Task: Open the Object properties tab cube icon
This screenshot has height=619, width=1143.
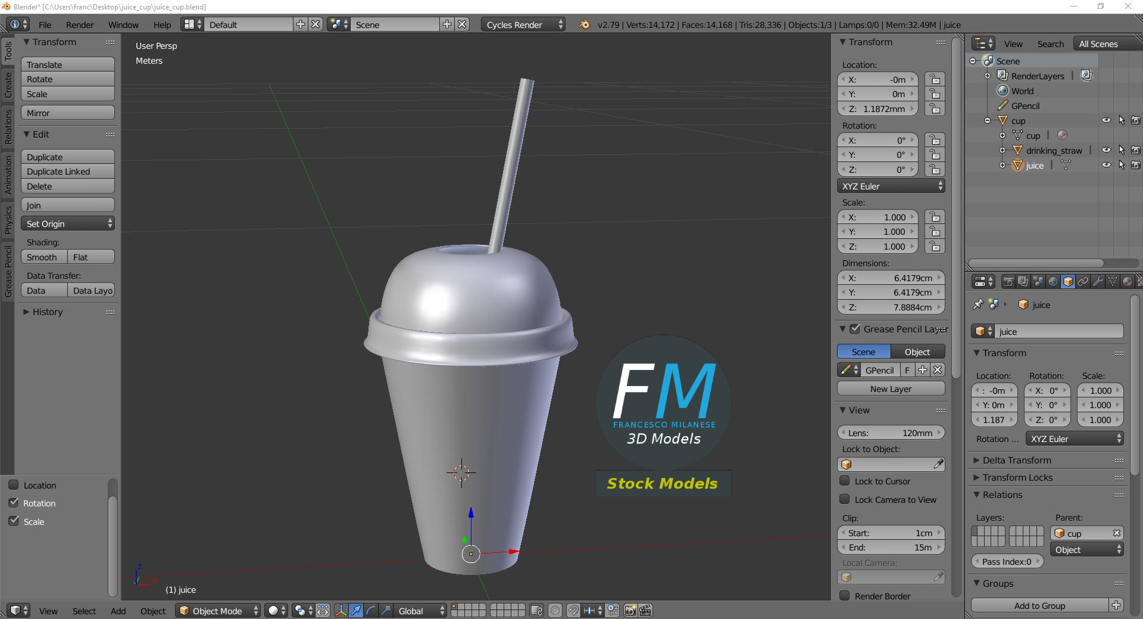Action: [1068, 282]
